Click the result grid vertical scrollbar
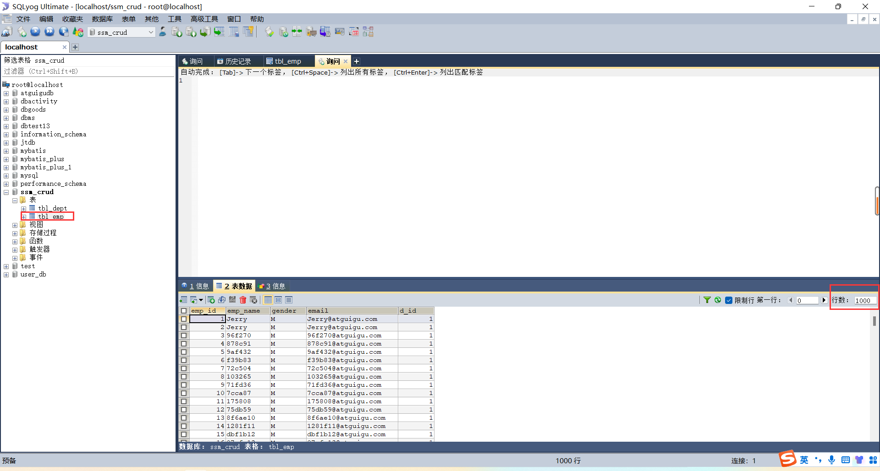Viewport: 880px width, 471px height. pyautogui.click(x=874, y=321)
